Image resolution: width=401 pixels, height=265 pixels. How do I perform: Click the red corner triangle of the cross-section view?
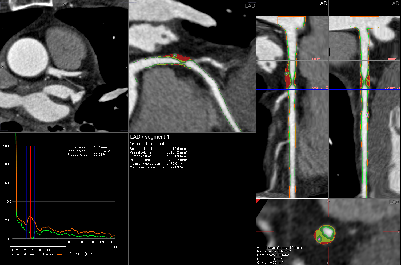[258, 200]
